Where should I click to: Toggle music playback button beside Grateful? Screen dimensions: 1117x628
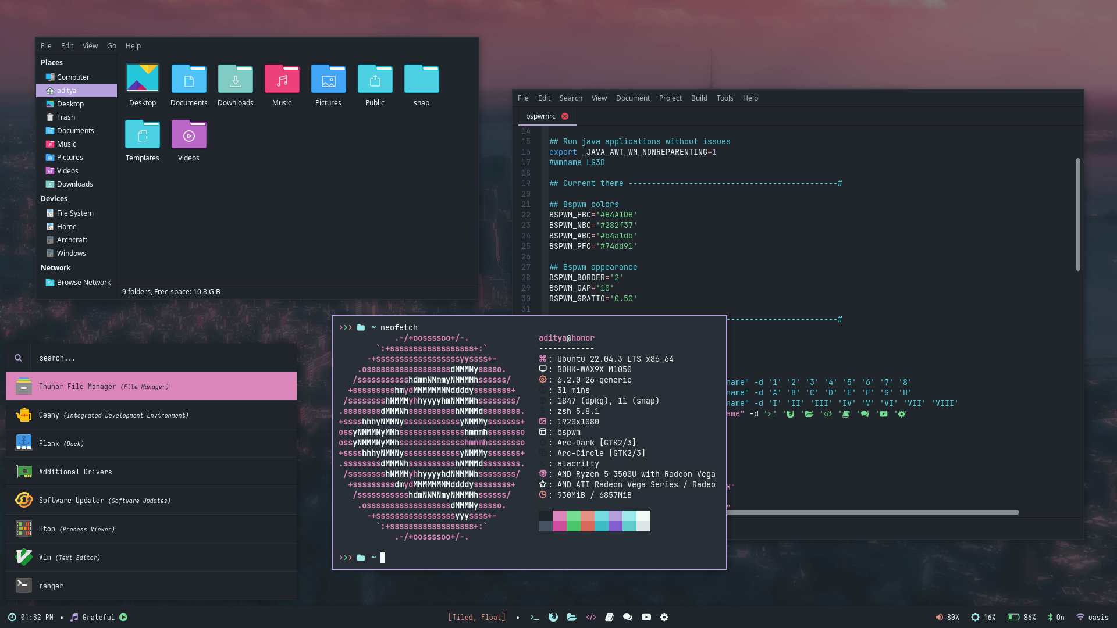123,618
